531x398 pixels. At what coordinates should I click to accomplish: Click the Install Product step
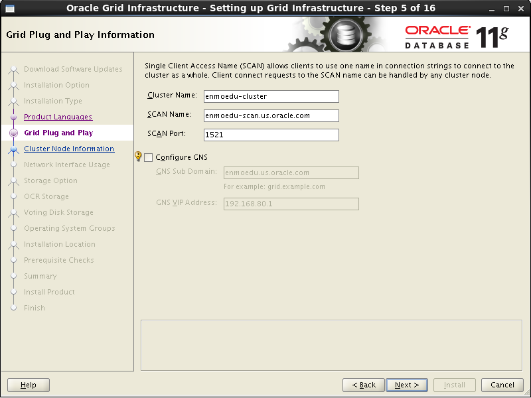49,292
